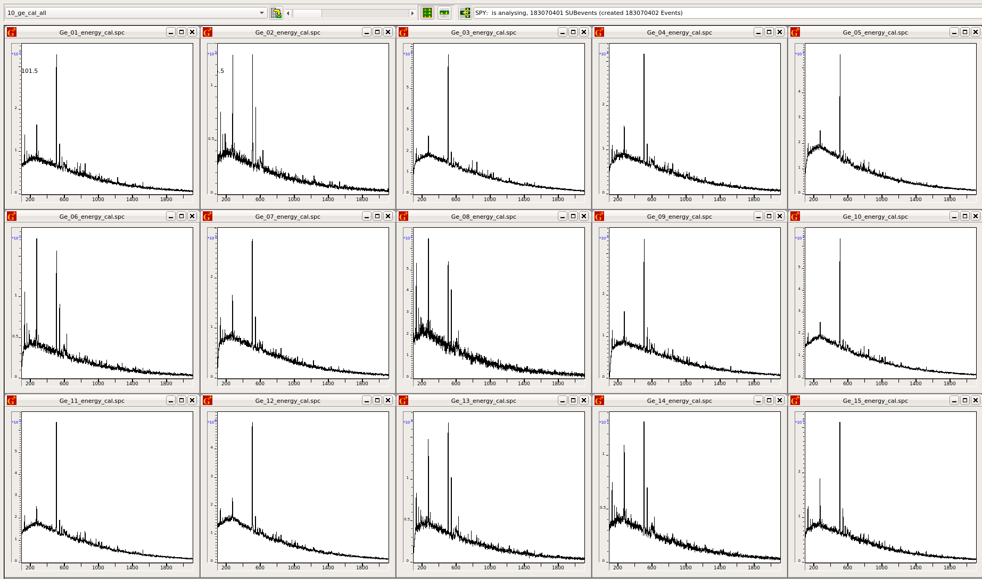Minimize the Ge_06_energy_cal.spc spectrum window
This screenshot has width=982, height=579.
tap(171, 217)
